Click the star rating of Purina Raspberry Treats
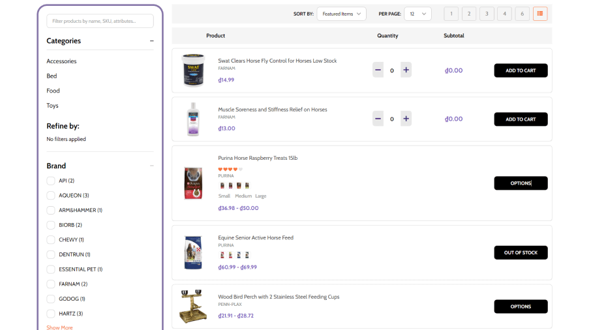The height and width of the screenshot is (330, 591). (230, 169)
